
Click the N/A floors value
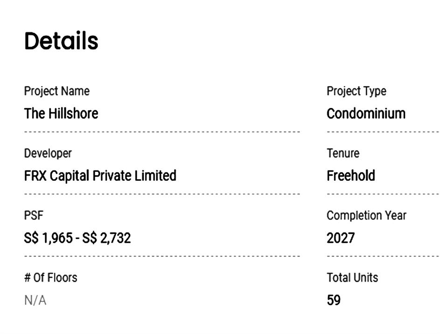(35, 300)
